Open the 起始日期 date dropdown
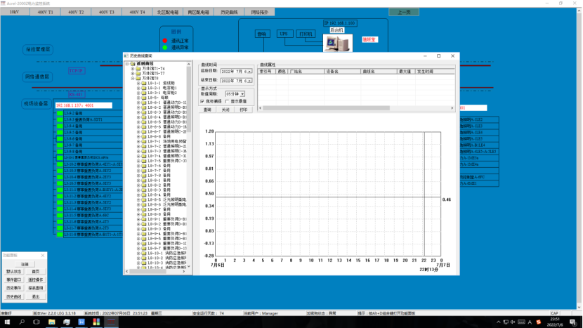The height and width of the screenshot is (328, 583). click(x=249, y=72)
